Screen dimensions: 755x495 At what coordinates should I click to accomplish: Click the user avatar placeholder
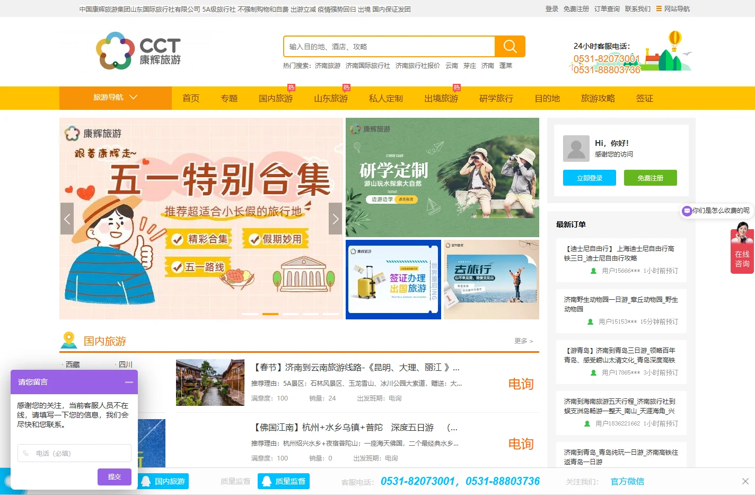tap(576, 149)
